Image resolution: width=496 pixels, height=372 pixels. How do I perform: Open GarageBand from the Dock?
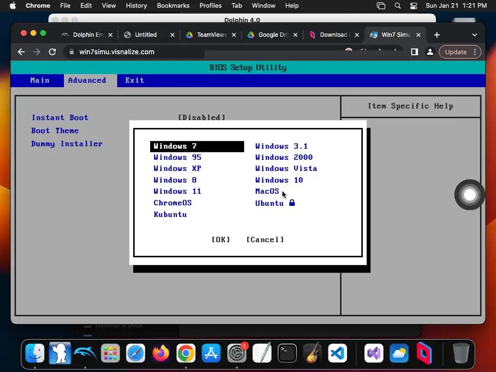(x=312, y=353)
